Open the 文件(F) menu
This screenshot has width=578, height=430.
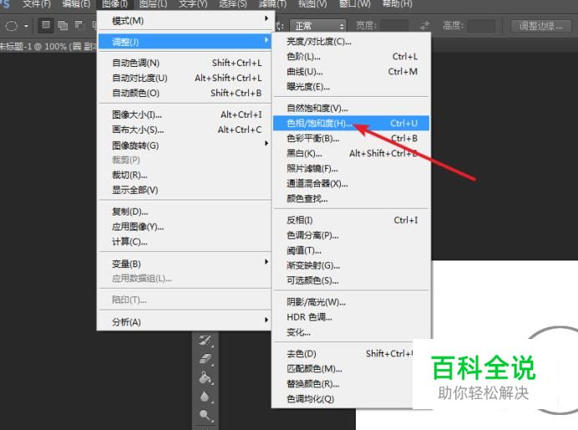(x=37, y=4)
